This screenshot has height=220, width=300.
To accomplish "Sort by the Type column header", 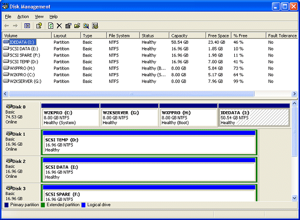I will tap(93, 35).
